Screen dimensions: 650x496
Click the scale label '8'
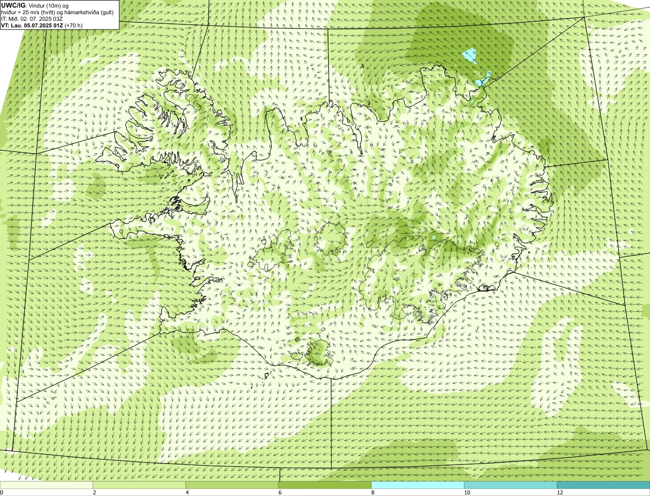pos(373,492)
